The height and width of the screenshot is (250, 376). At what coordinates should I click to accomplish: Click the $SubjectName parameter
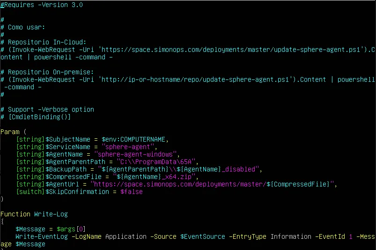tap(68, 139)
